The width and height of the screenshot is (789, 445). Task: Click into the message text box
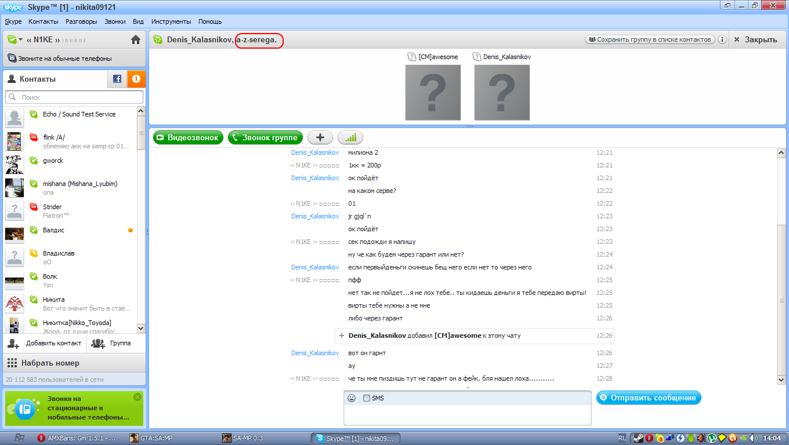(467, 415)
